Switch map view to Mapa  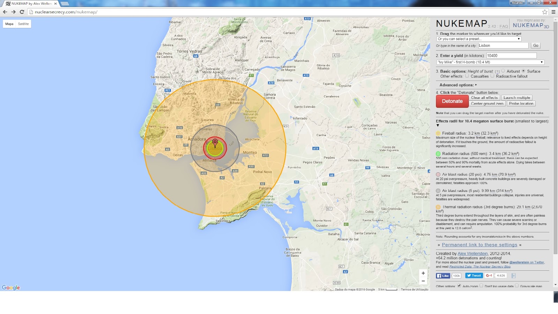click(x=9, y=24)
